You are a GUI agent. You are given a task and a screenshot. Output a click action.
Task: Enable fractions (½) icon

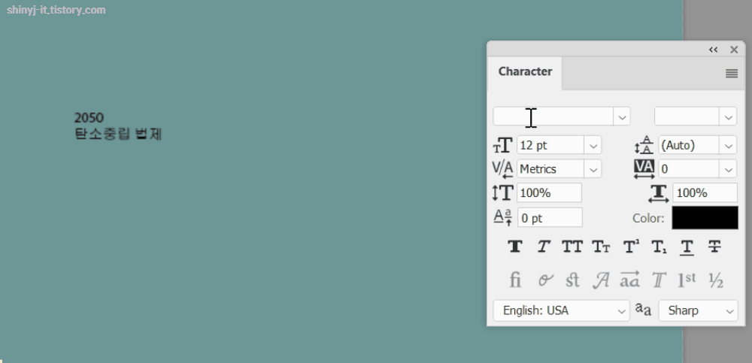[716, 280]
